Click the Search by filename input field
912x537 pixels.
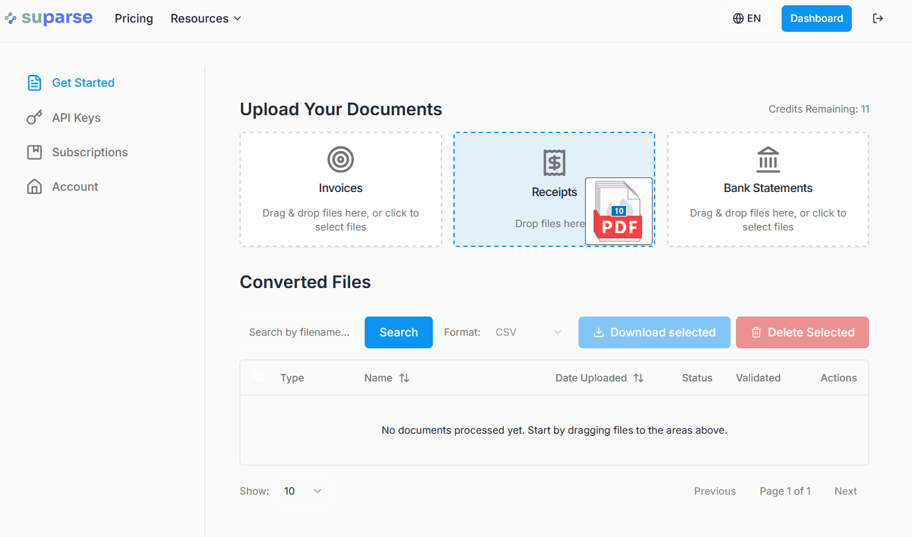pos(299,332)
